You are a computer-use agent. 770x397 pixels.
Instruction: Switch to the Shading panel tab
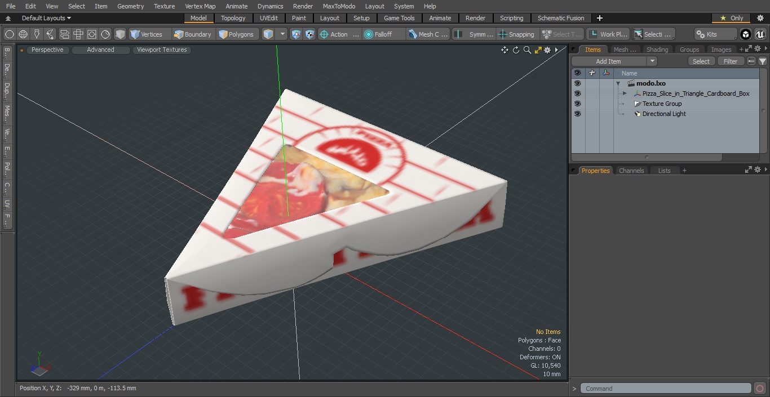(x=657, y=50)
